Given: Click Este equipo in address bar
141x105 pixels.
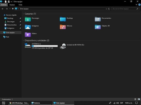Looking at the screenshot, I should tap(24, 9).
